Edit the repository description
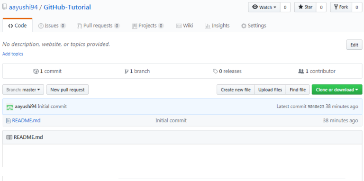Viewport: 364px width, 181px height. (x=354, y=45)
